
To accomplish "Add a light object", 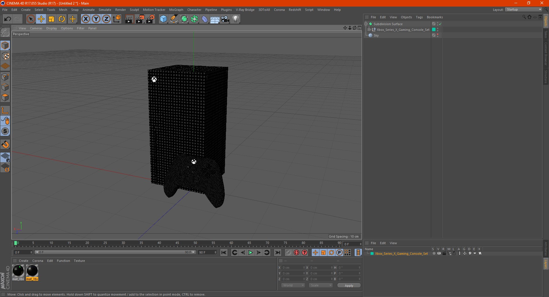I will (236, 19).
